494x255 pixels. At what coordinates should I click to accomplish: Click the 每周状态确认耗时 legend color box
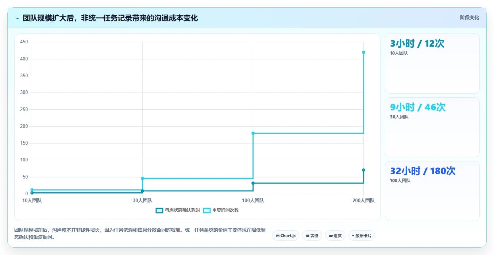click(159, 210)
